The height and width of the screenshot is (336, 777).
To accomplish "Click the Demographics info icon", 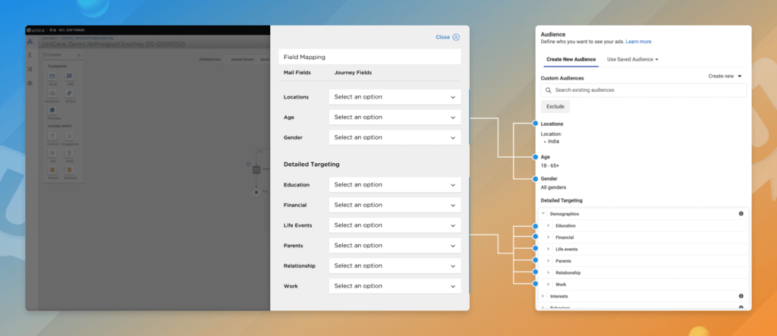I will (x=741, y=214).
